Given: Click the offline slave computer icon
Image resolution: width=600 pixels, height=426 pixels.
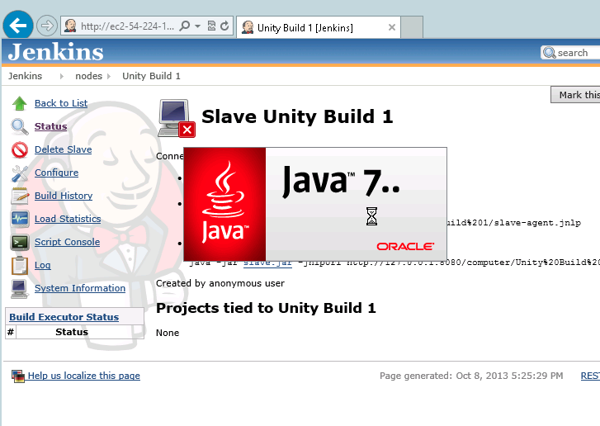Looking at the screenshot, I should pos(177,118).
